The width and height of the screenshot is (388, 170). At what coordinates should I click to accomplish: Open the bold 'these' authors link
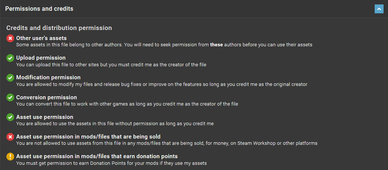coord(217,45)
